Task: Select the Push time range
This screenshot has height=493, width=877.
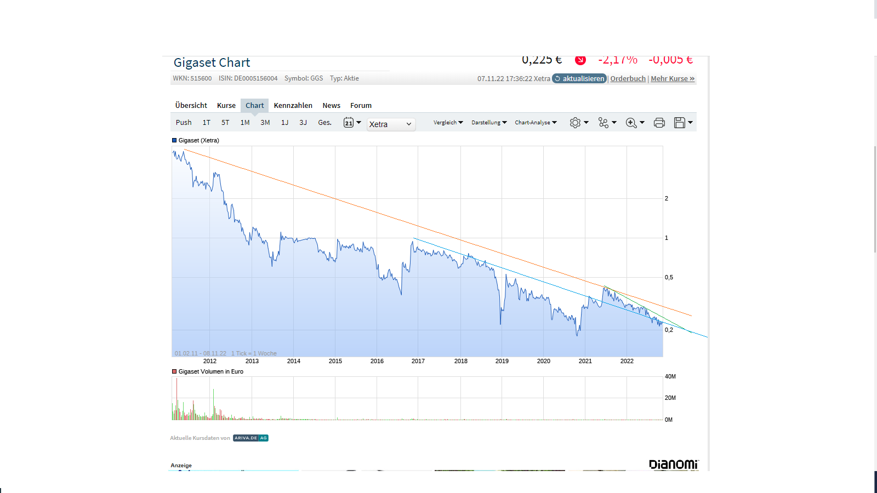Action: 184,123
